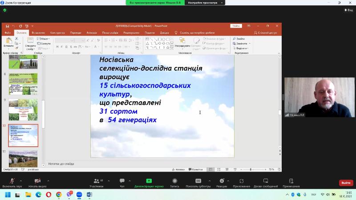Open Доски сообщений whiteboards
Image resolution: width=356 pixels, height=200 pixels.
(x=266, y=181)
